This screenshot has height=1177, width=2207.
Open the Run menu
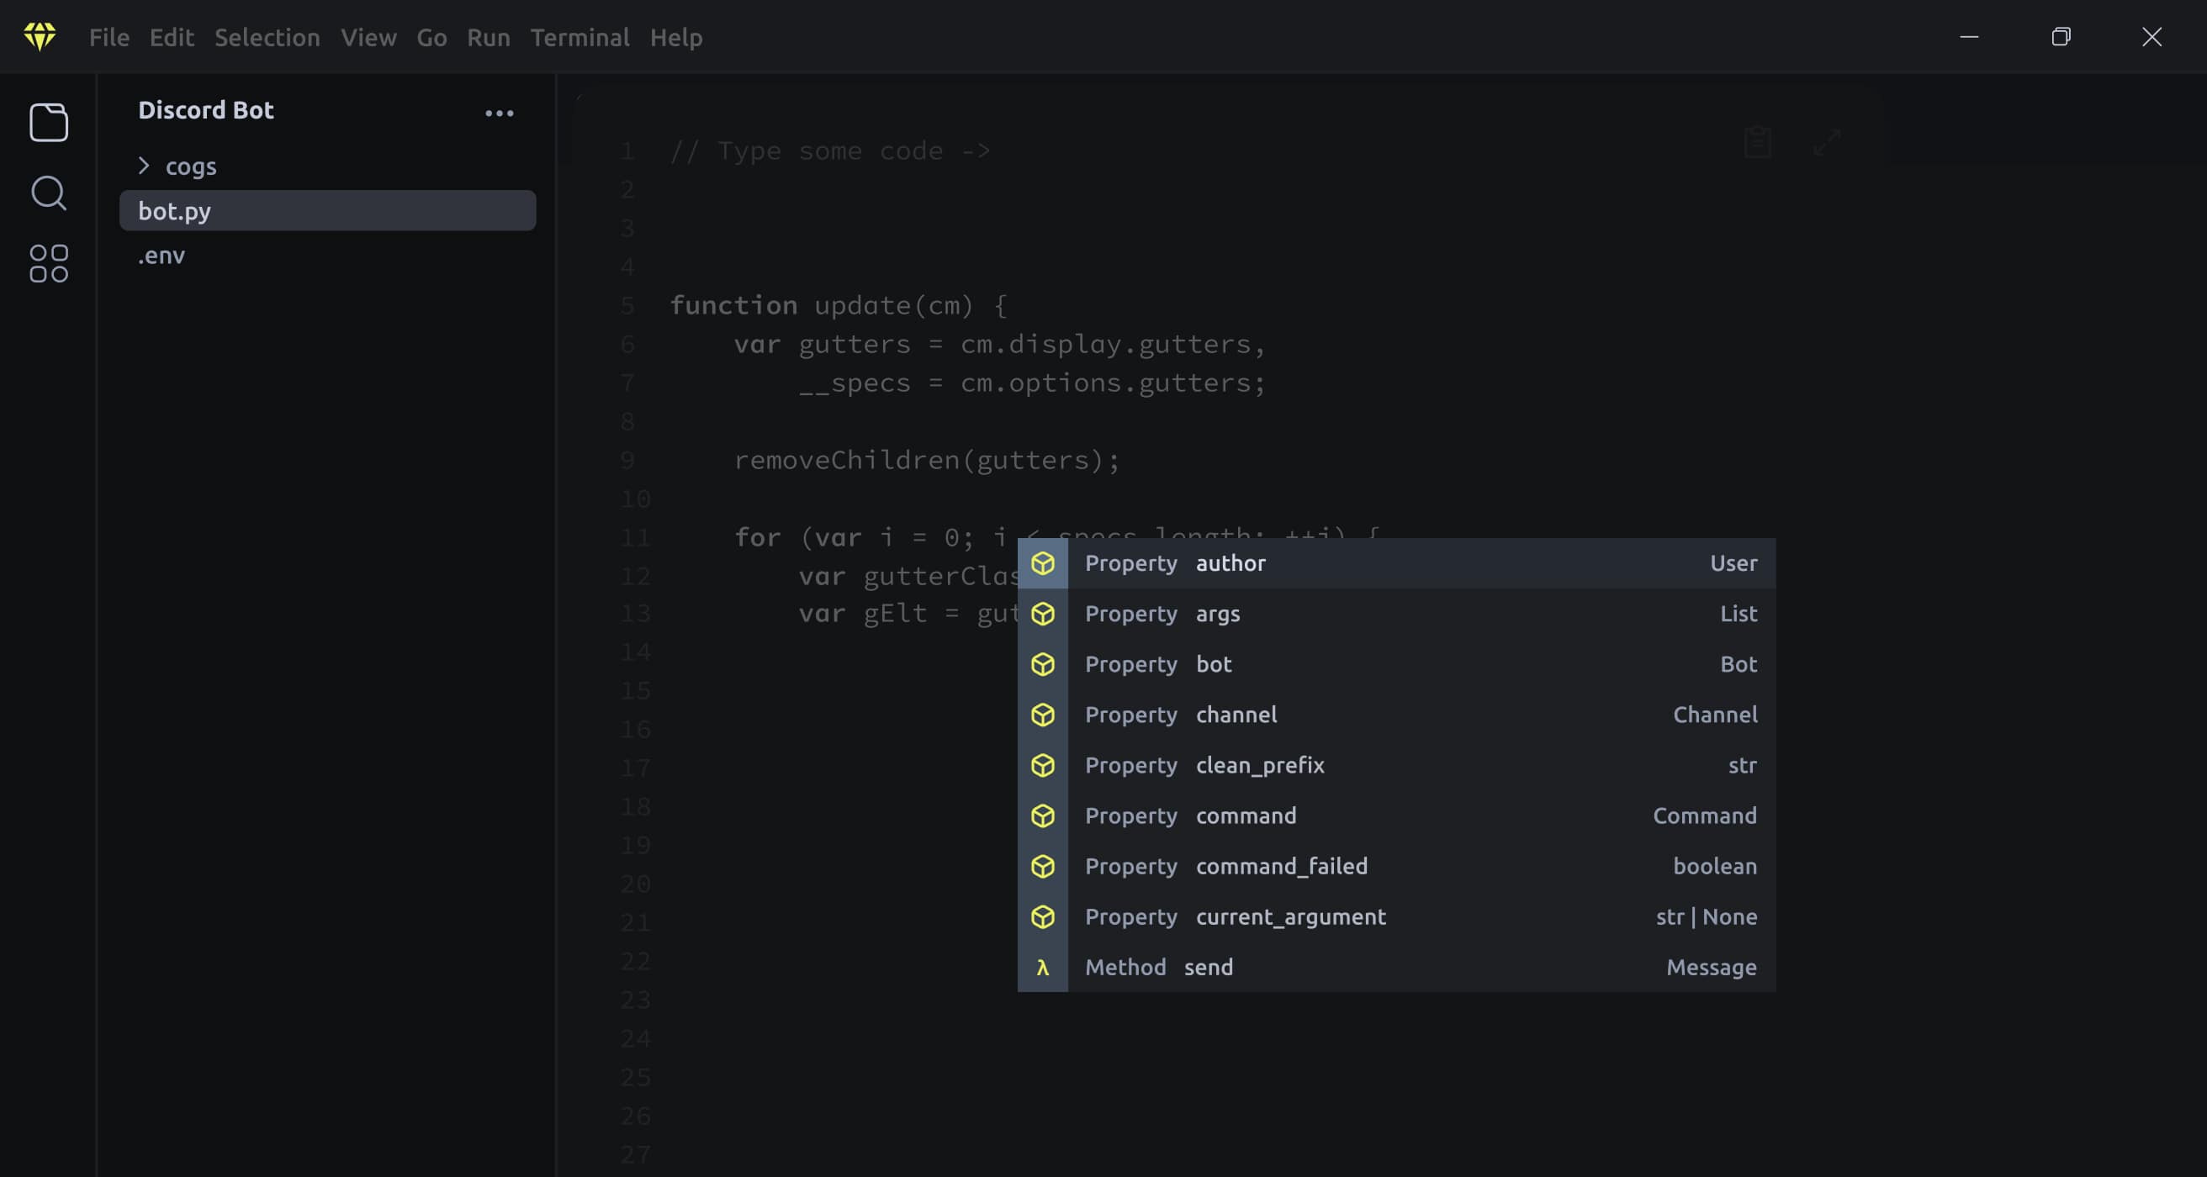(488, 37)
